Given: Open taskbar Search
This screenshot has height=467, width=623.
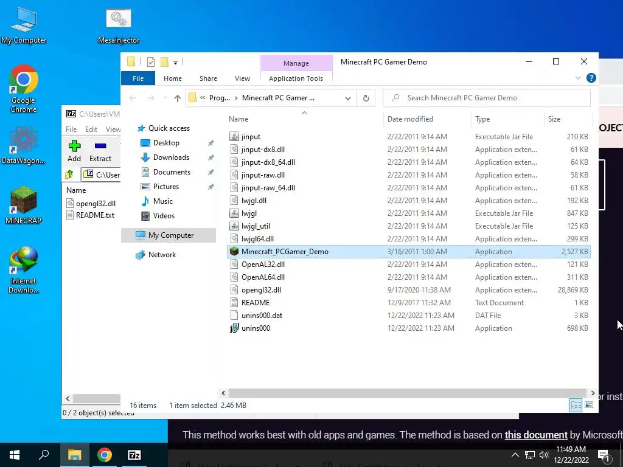Looking at the screenshot, I should [44, 455].
